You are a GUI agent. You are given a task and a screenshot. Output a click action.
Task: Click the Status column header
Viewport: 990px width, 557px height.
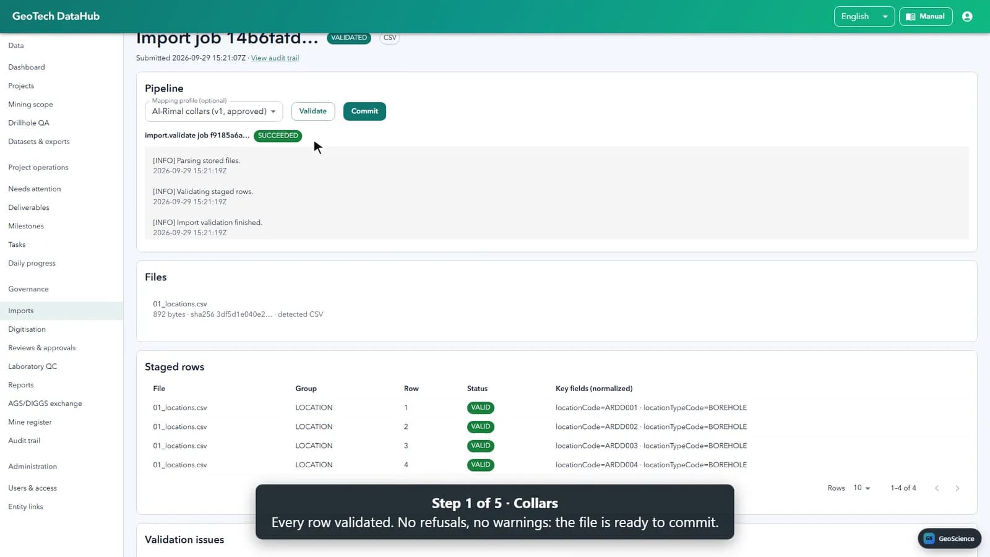pos(477,389)
